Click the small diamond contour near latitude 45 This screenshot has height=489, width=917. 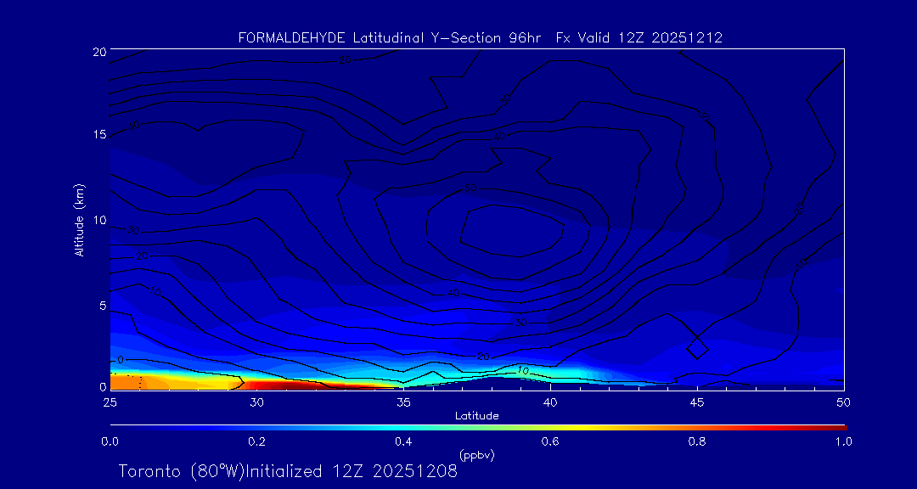click(697, 347)
